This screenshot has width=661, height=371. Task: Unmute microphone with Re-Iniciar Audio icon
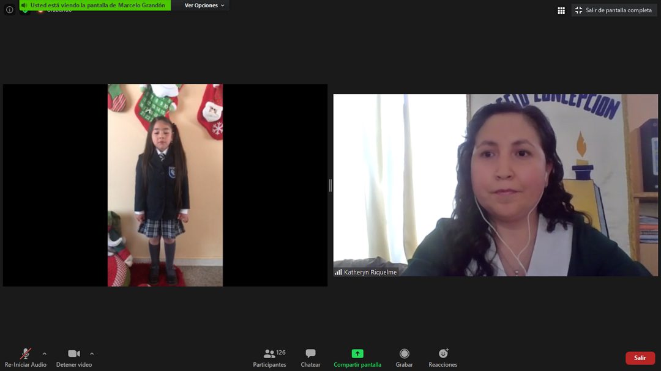[25, 354]
